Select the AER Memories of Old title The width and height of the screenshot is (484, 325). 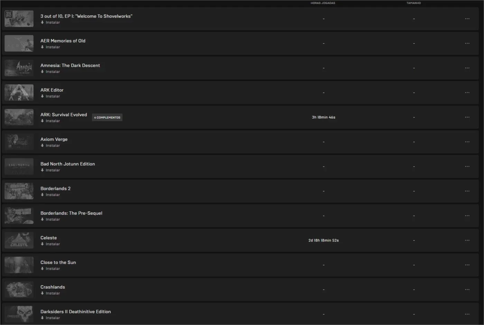[x=63, y=41]
